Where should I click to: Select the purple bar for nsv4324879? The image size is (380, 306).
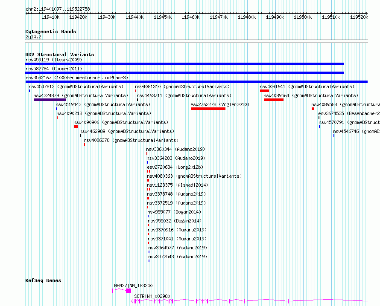[x=50, y=100]
